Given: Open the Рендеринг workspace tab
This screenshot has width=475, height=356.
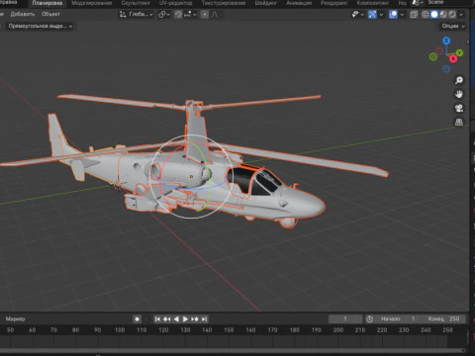Looking at the screenshot, I should [x=334, y=3].
